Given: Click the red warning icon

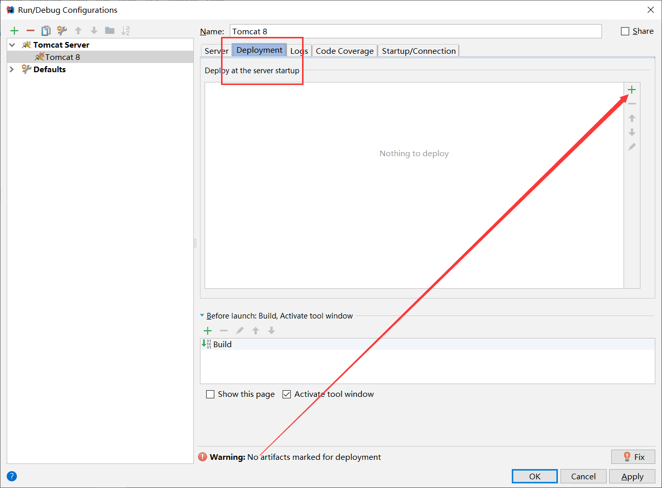Looking at the screenshot, I should 203,457.
